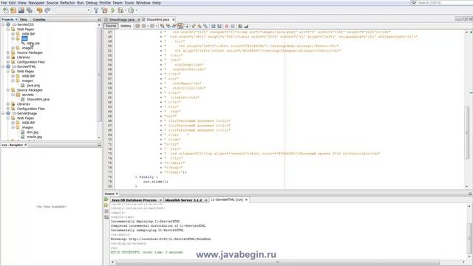Image resolution: width=473 pixels, height=266 pixels.
Task: Click the Output panel horizontal scrollbar
Action: tap(278, 262)
